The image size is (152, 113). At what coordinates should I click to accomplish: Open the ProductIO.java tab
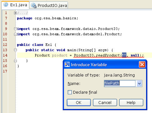(x=49, y=5)
